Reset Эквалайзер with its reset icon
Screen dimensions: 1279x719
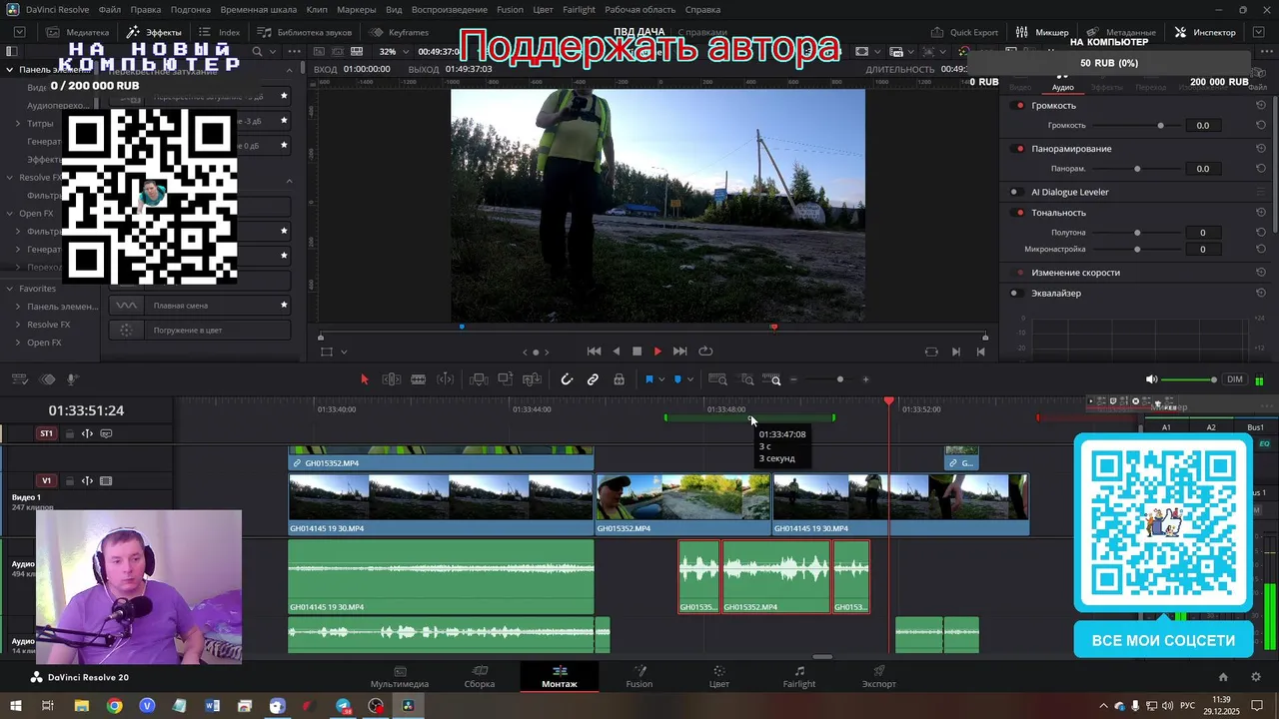[x=1261, y=294]
